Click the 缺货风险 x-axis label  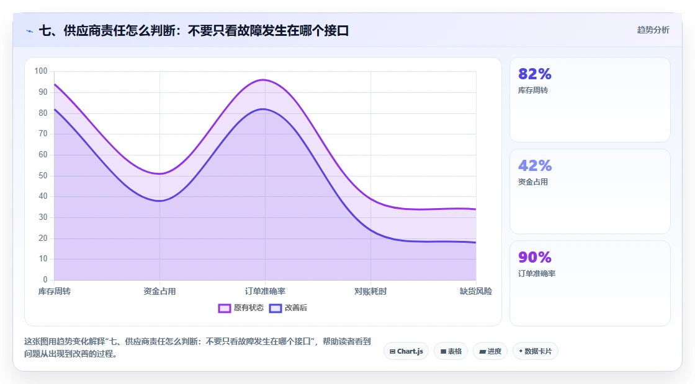click(x=475, y=292)
